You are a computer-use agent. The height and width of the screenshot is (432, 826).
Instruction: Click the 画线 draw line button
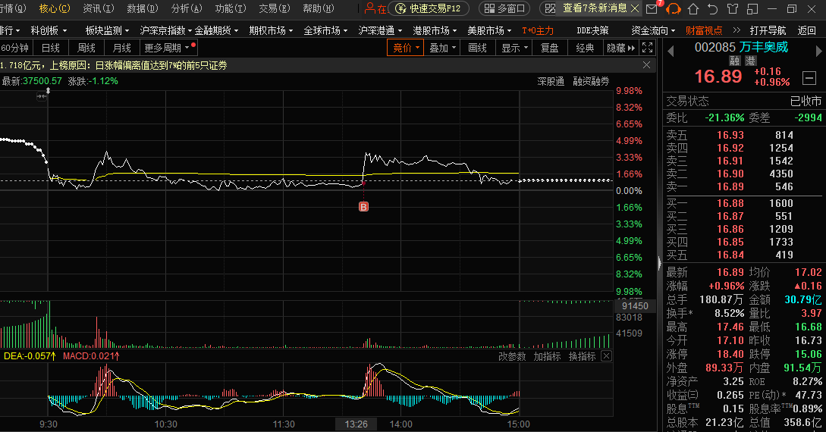click(477, 48)
